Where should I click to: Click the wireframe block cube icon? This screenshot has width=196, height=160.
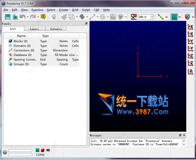(72, 17)
